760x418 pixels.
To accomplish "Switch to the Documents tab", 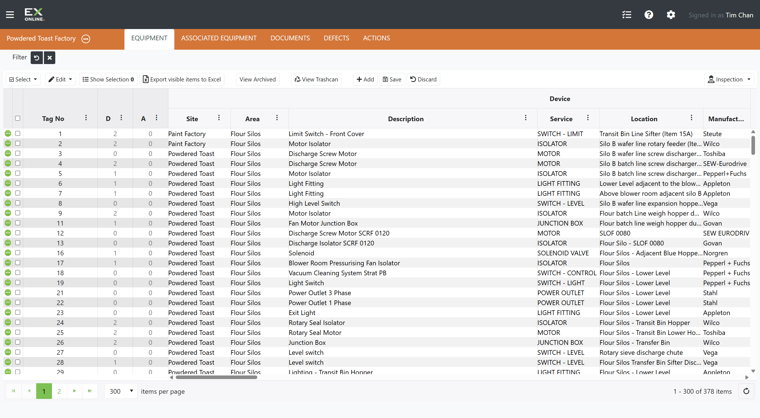I will click(290, 38).
